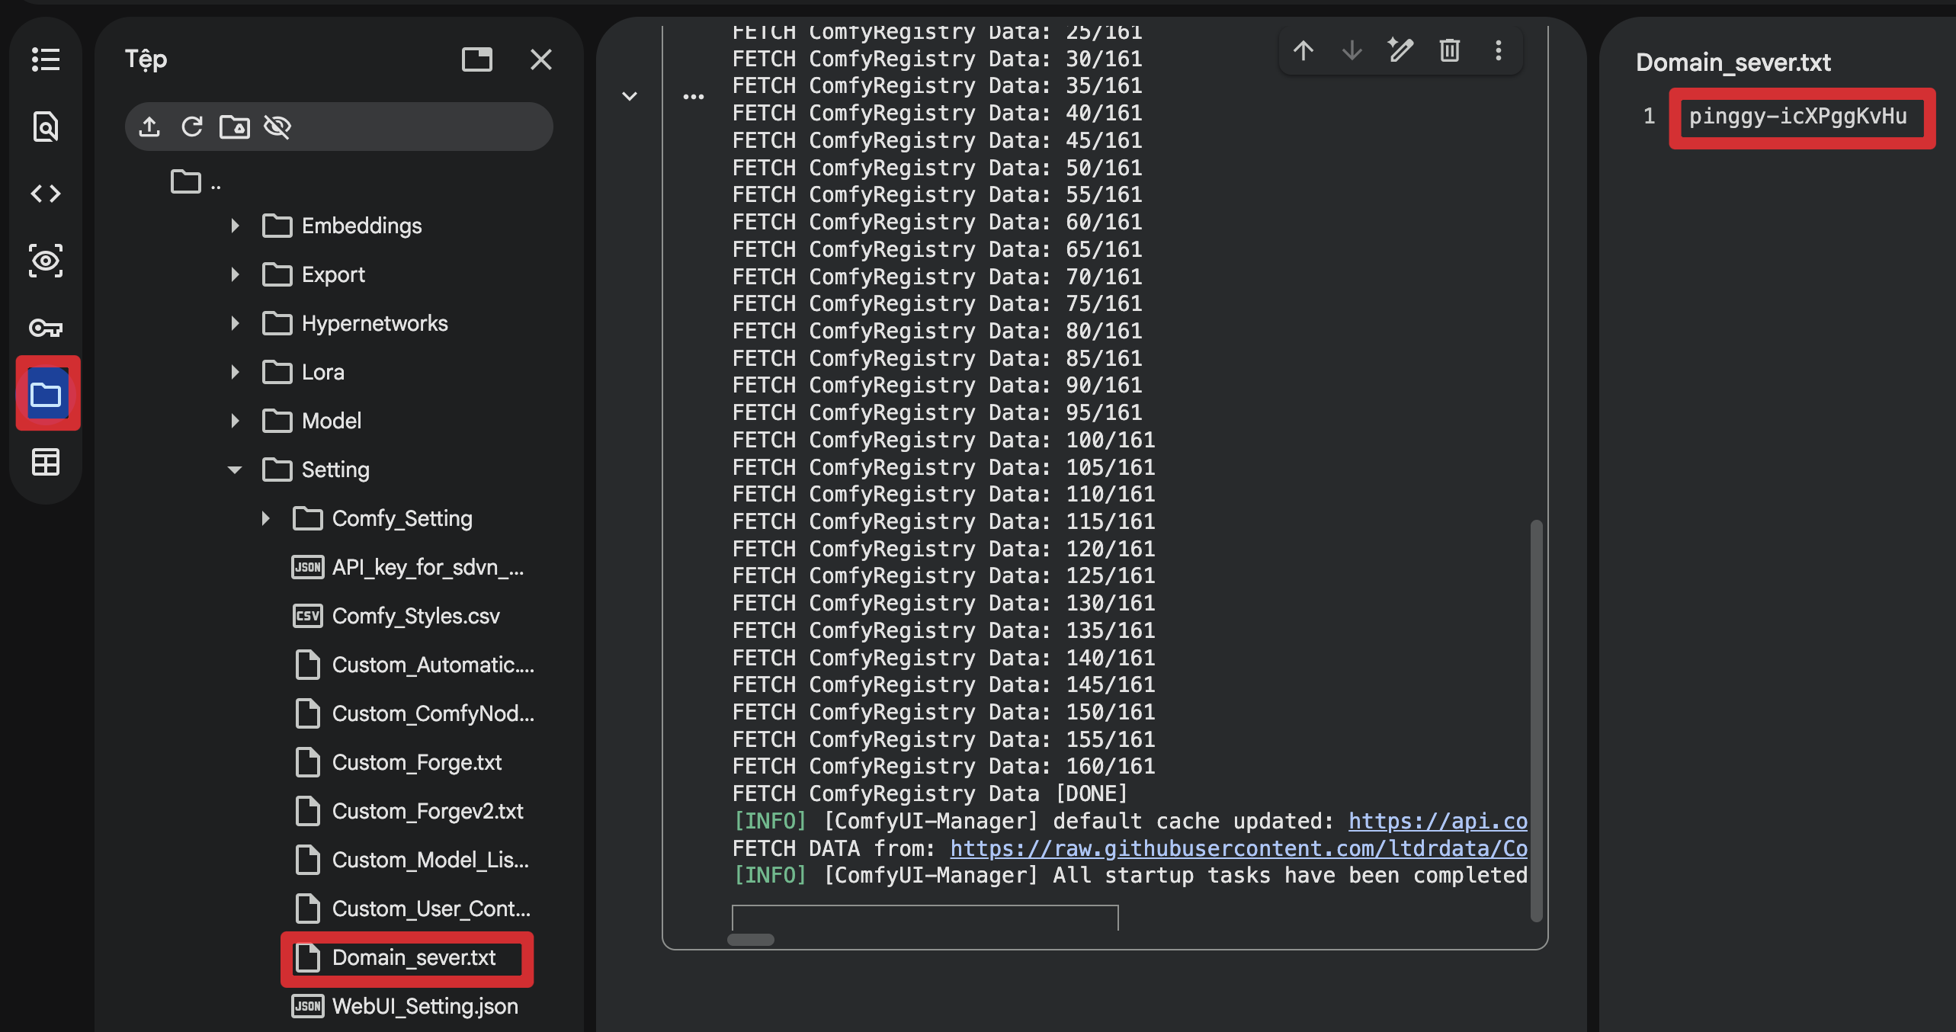Open the table of contents sidebar icon
Screen dimensions: 1956x1032
[46, 59]
